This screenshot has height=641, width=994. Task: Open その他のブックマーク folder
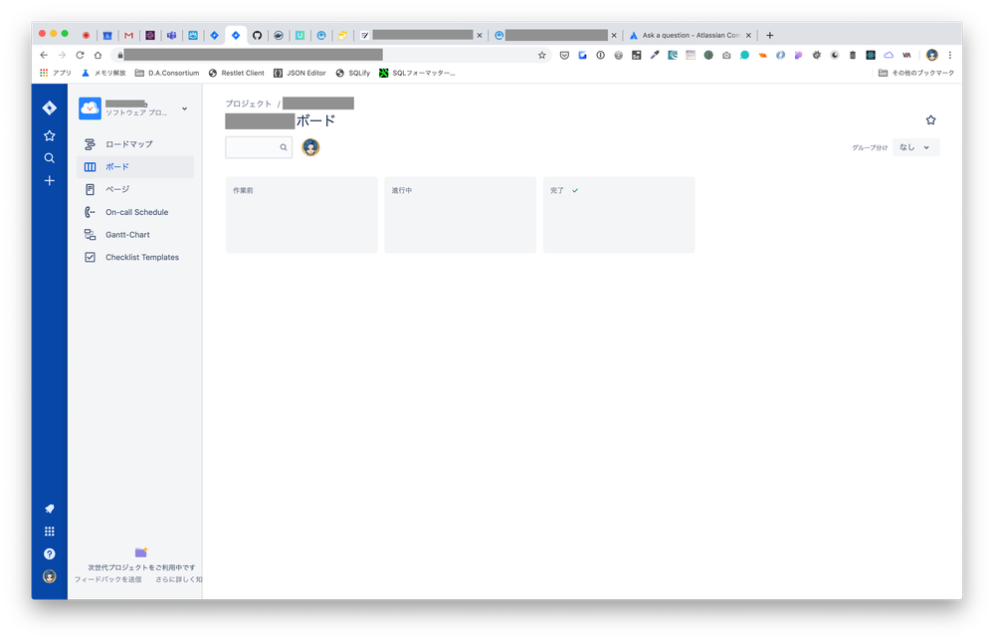coord(916,73)
